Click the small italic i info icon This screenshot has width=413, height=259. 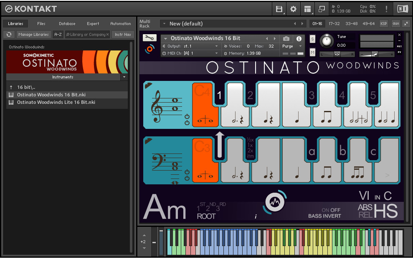click(x=256, y=216)
